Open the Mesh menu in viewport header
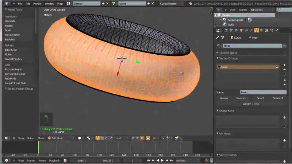This screenshot has width=292, height=164. coord(41,138)
